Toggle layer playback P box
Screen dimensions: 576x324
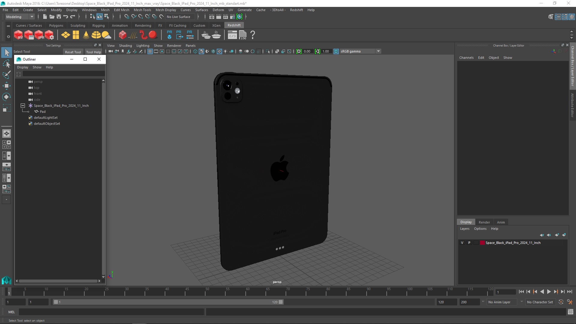point(469,243)
